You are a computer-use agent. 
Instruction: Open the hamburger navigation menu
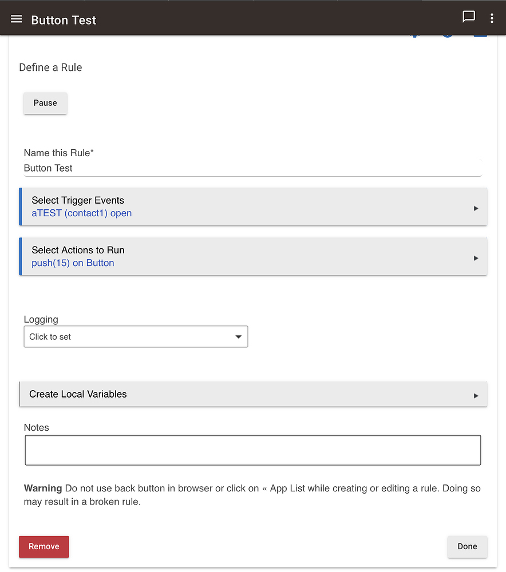tap(17, 19)
